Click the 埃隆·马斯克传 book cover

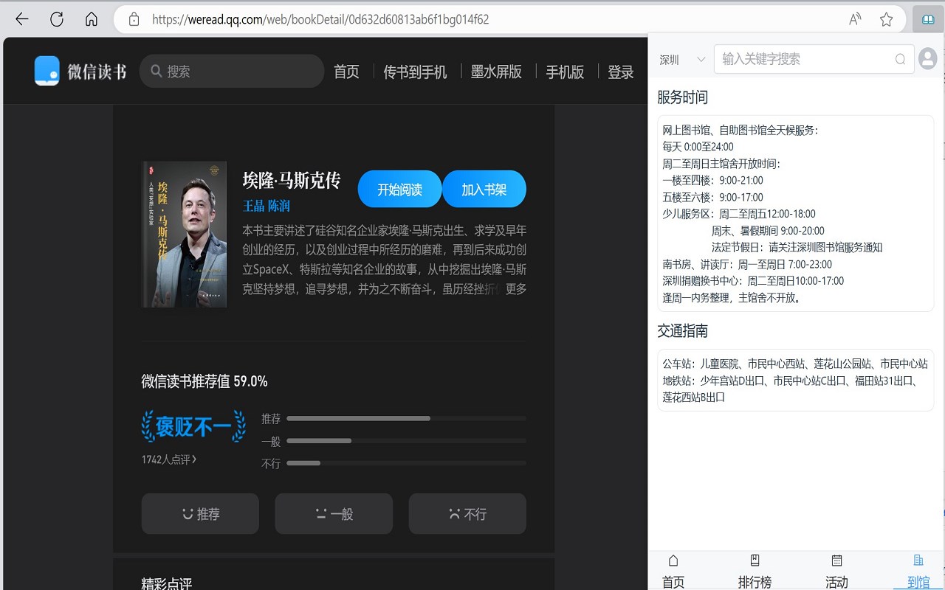pos(185,235)
